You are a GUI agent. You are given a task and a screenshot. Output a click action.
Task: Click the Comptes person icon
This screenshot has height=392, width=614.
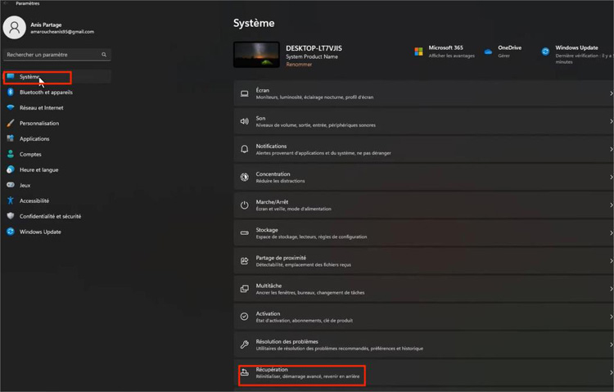click(11, 154)
